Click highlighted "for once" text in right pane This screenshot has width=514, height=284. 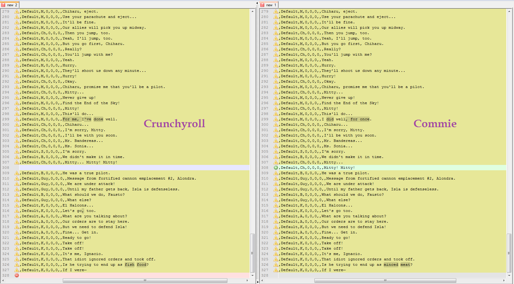[360, 119]
